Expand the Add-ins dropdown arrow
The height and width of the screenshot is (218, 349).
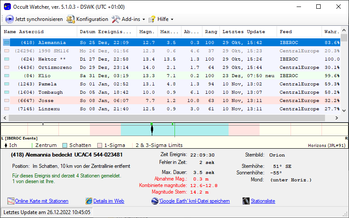pos(144,20)
